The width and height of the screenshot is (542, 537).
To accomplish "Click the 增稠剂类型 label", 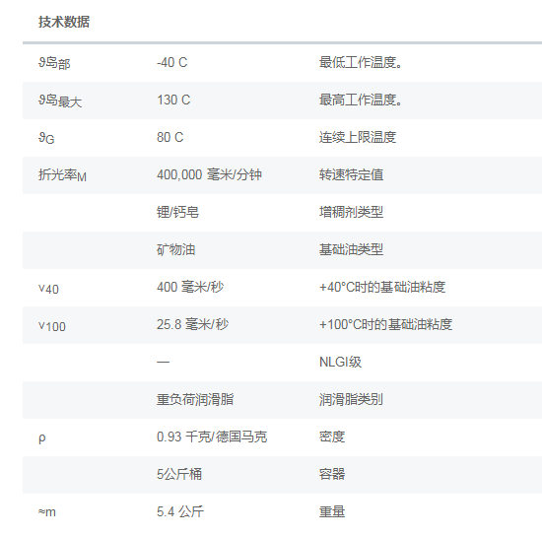I will tap(351, 212).
